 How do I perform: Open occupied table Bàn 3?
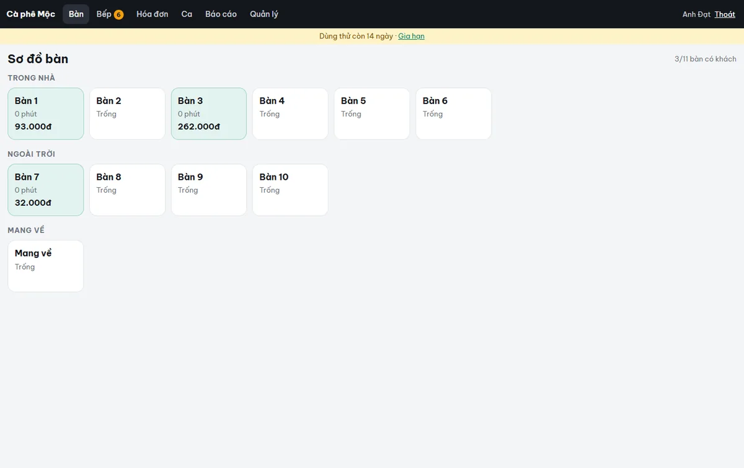(209, 113)
